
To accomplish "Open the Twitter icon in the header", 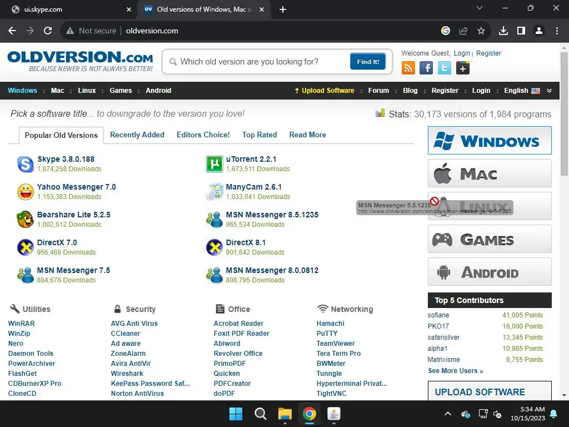I will (444, 68).
